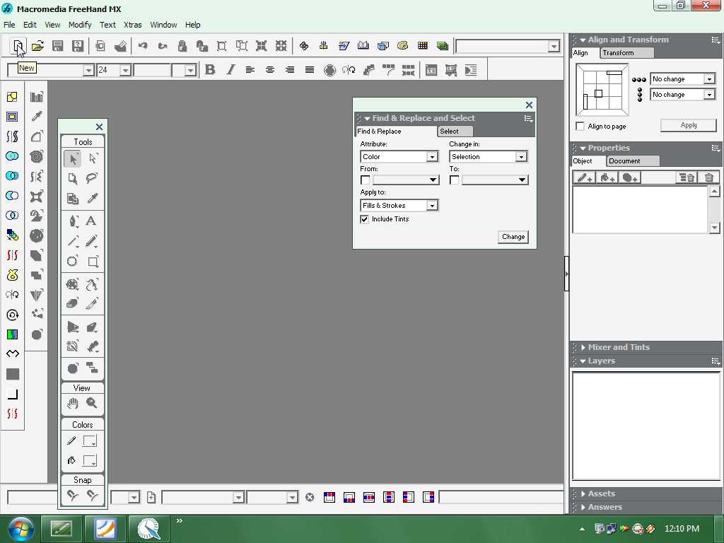Select the Lasso tool
724x543 pixels.
93,178
